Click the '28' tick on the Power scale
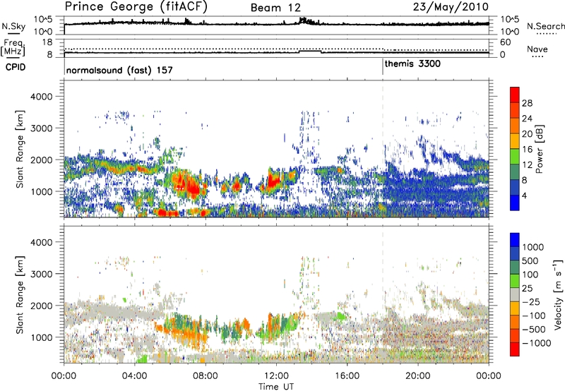 pos(527,103)
